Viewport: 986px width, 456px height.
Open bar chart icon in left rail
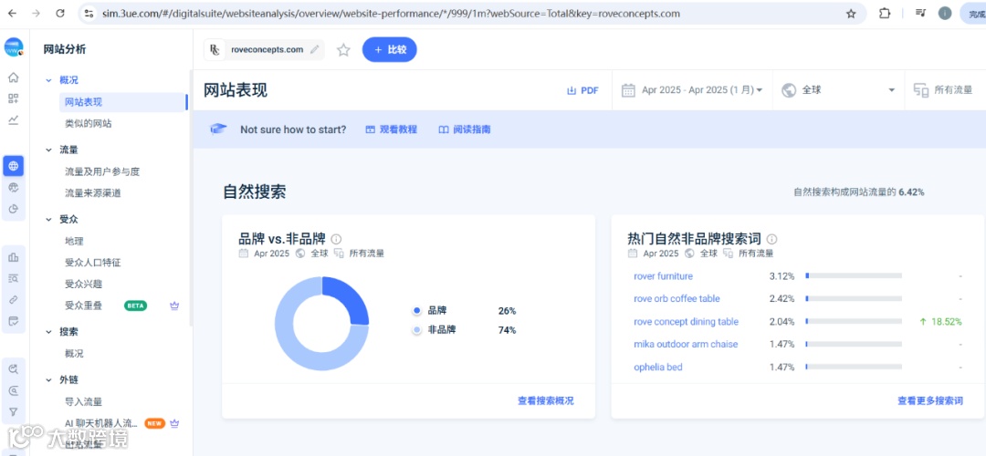pyautogui.click(x=13, y=257)
